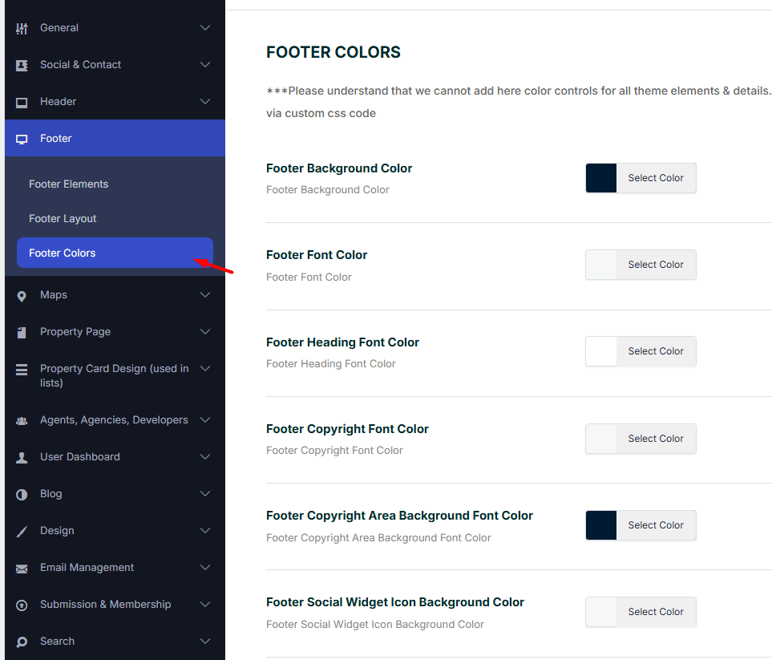Click the General sliders icon in sidebar
The height and width of the screenshot is (660, 772).
[22, 28]
